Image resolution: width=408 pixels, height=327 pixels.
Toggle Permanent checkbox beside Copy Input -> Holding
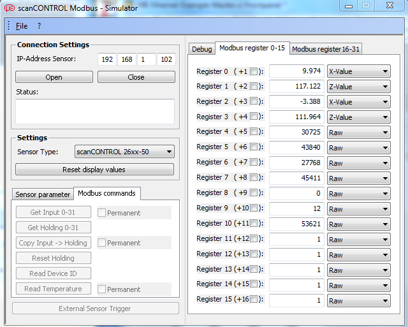tap(101, 243)
